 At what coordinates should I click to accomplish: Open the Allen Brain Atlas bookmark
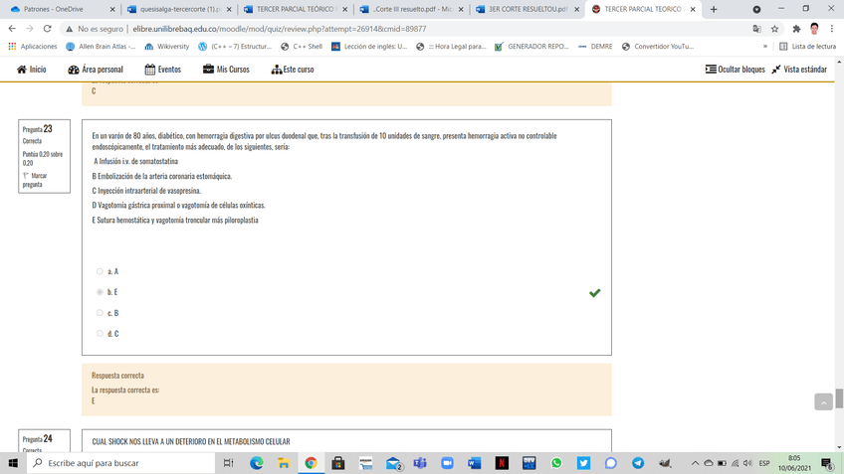[x=101, y=47]
